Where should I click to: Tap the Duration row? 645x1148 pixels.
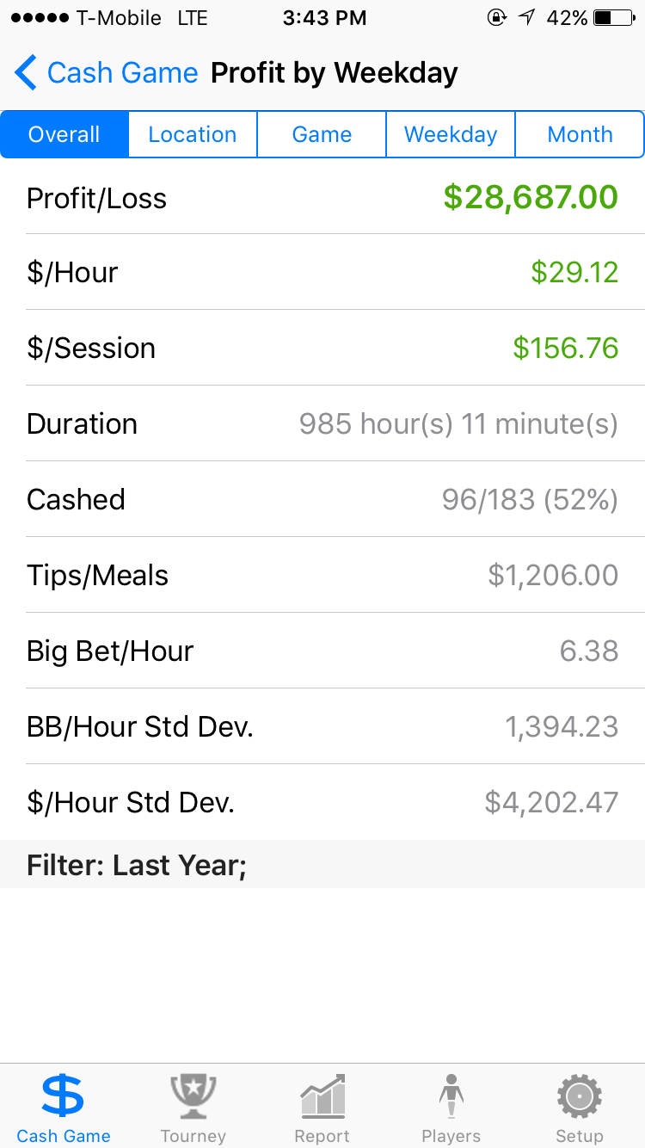tap(322, 423)
